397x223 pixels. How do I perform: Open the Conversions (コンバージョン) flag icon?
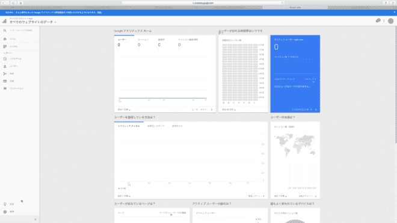(x=5, y=88)
